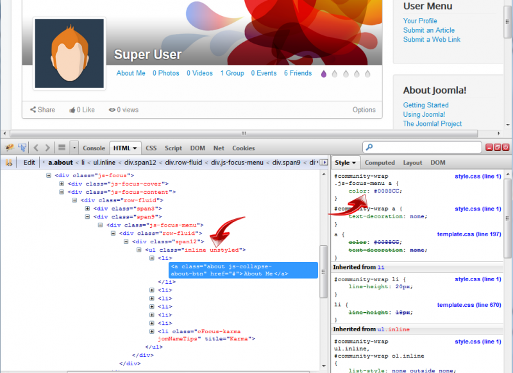513x373 pixels.
Task: Open the Layout side panel tab
Action: (x=412, y=163)
